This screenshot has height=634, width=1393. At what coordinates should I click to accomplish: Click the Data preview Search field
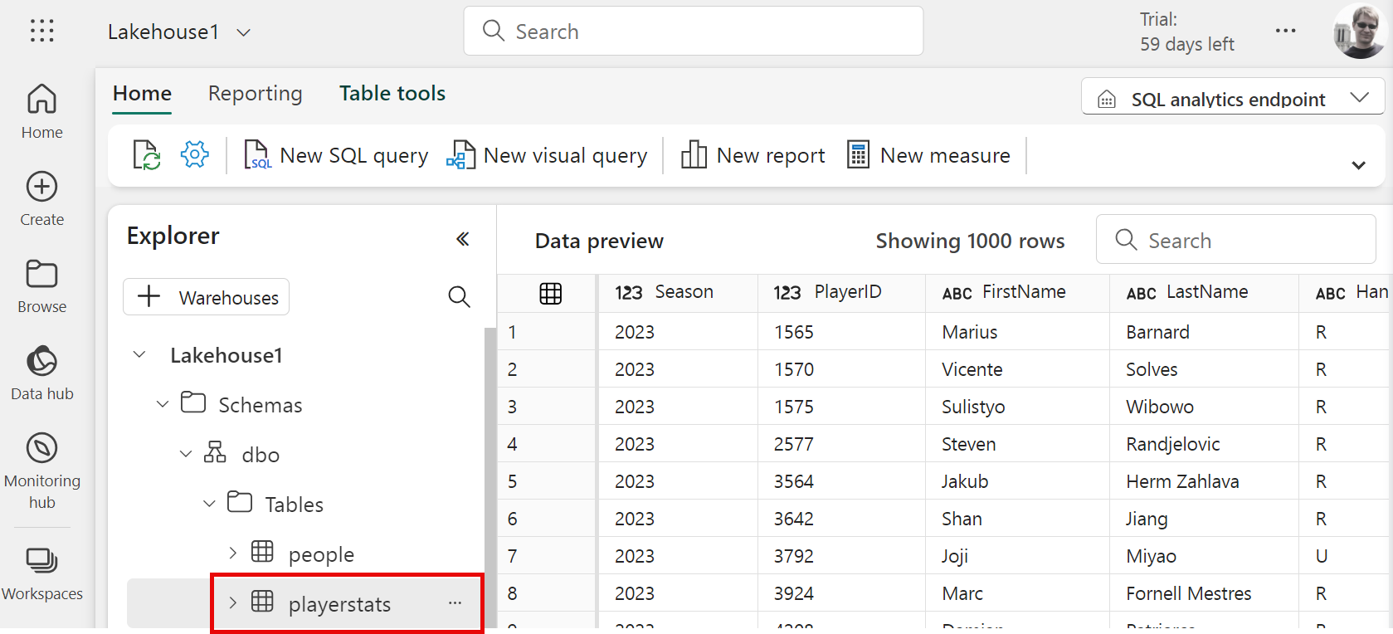1235,240
